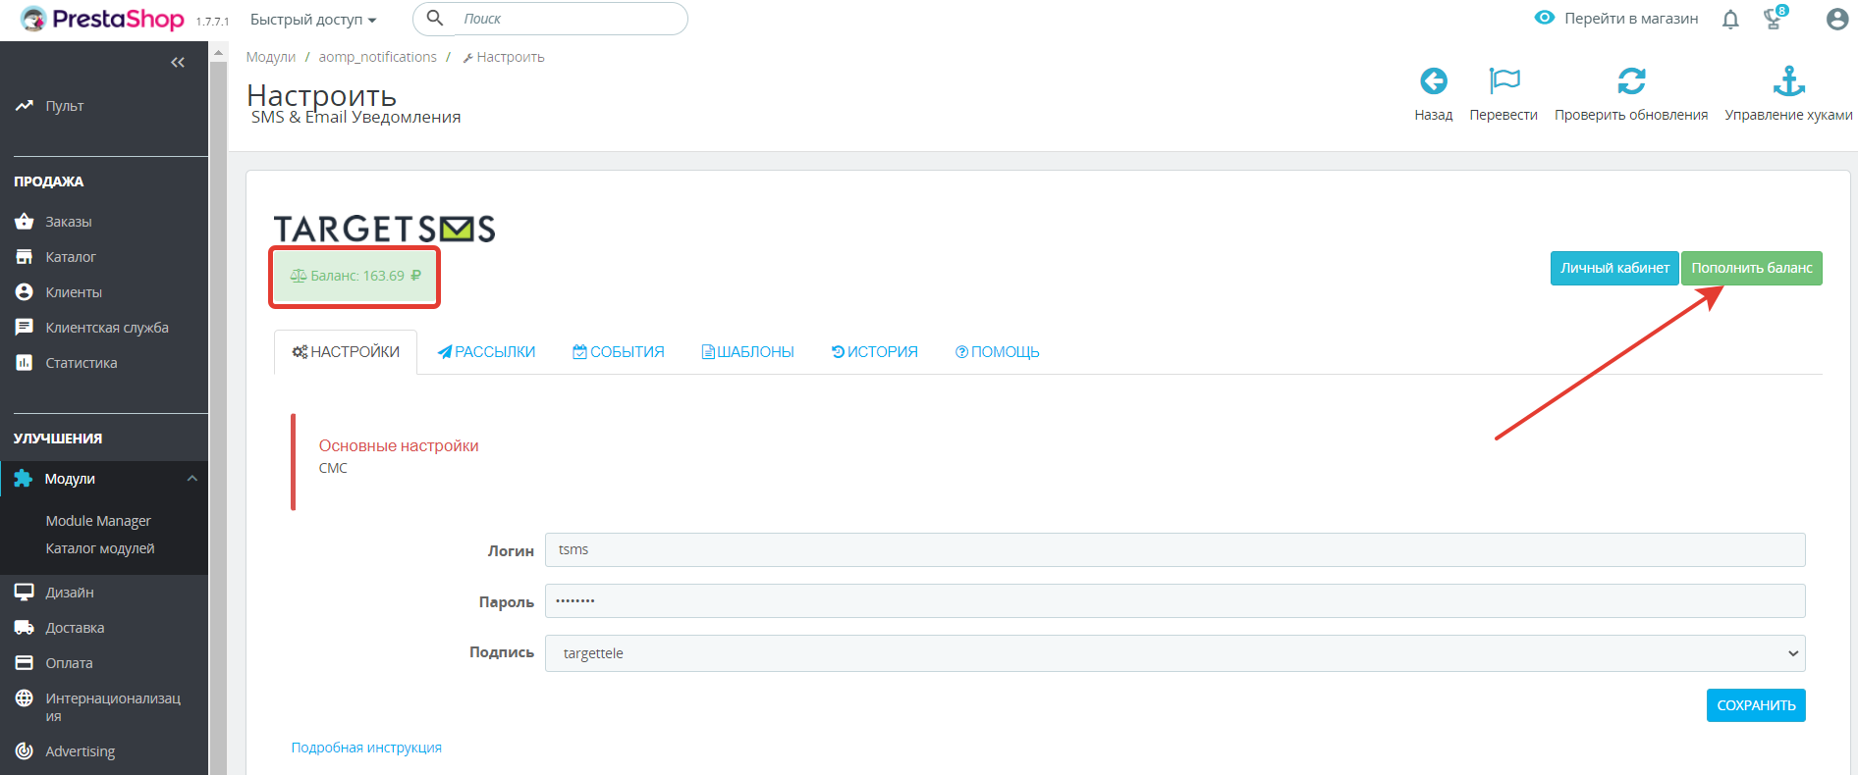Click the Клиенты person icon
Image resolution: width=1858 pixels, height=775 pixels.
click(25, 292)
